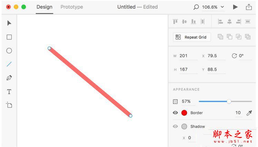This screenshot has height=147, width=258.
Task: Choose the Text tool
Action: point(9,92)
